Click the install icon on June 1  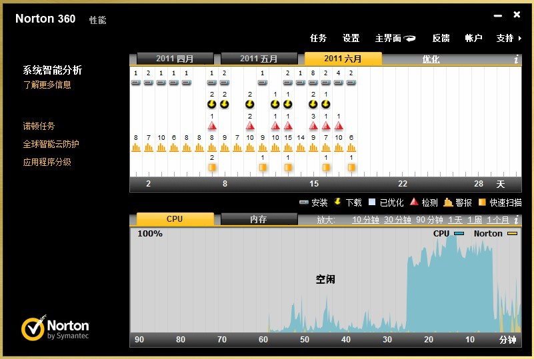[136, 83]
